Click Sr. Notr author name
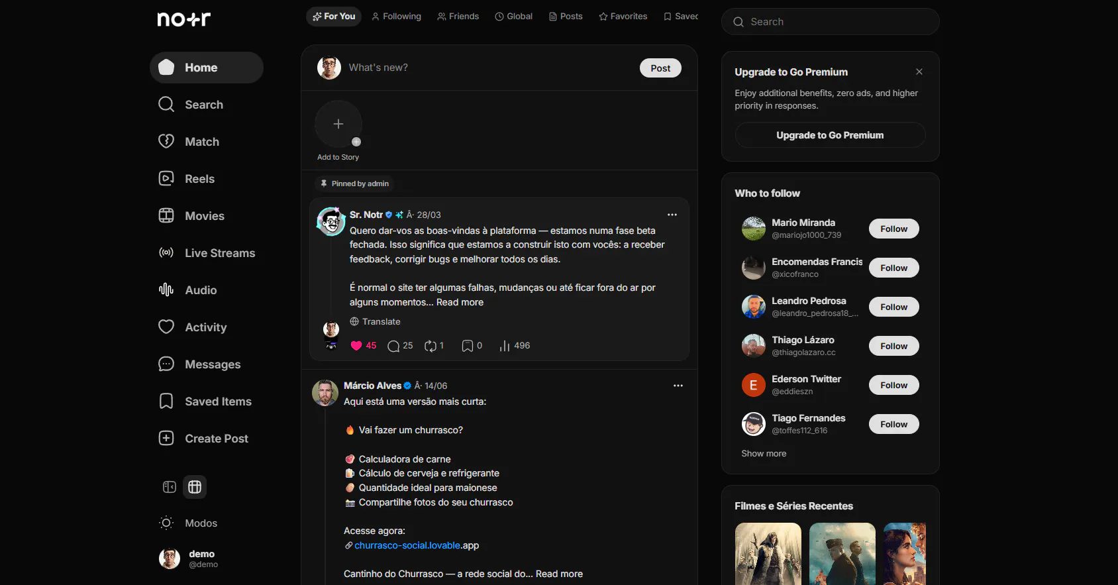 tap(366, 215)
